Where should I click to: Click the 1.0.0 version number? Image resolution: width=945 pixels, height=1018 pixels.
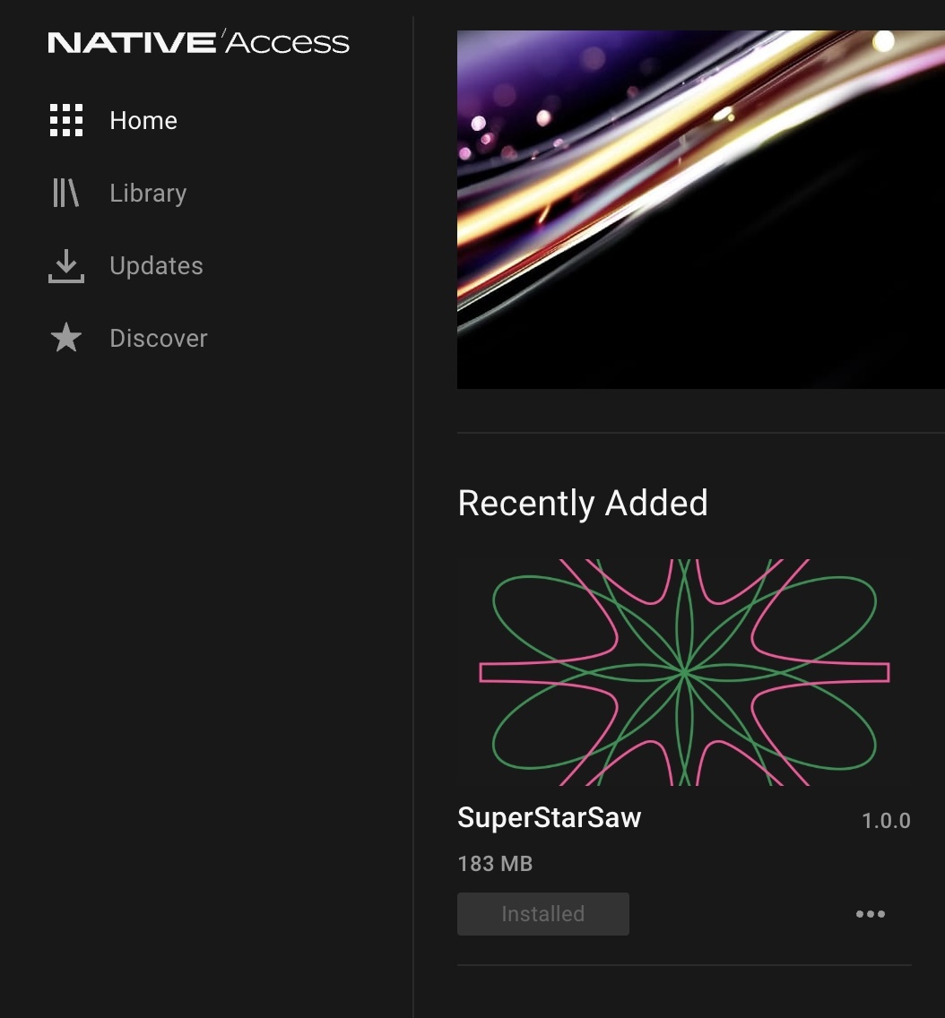click(886, 821)
